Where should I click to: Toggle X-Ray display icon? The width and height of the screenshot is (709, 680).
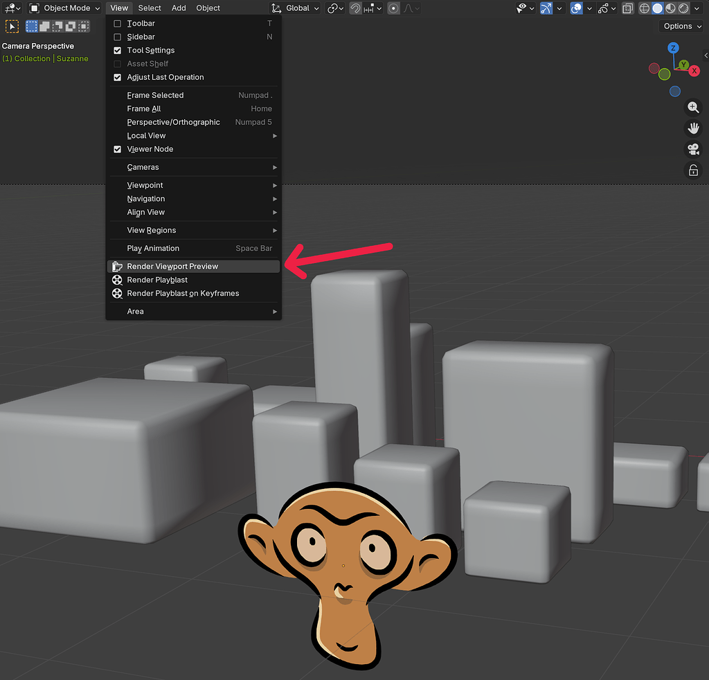click(x=627, y=8)
